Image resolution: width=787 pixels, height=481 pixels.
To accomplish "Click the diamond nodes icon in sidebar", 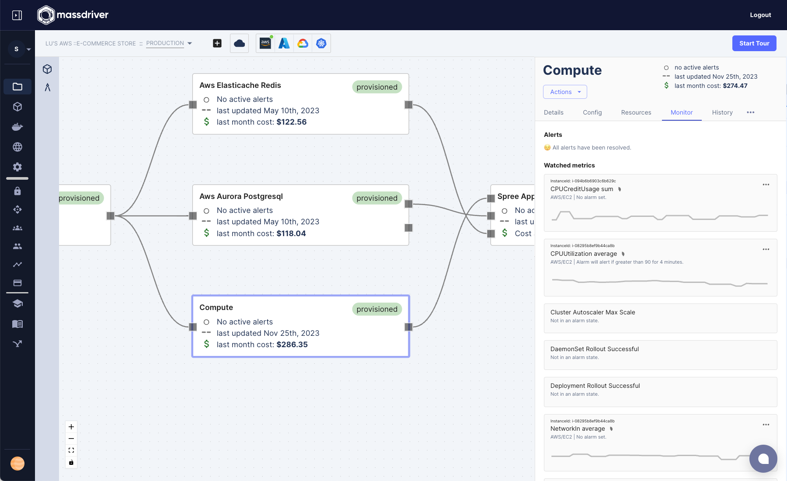I will (17, 209).
